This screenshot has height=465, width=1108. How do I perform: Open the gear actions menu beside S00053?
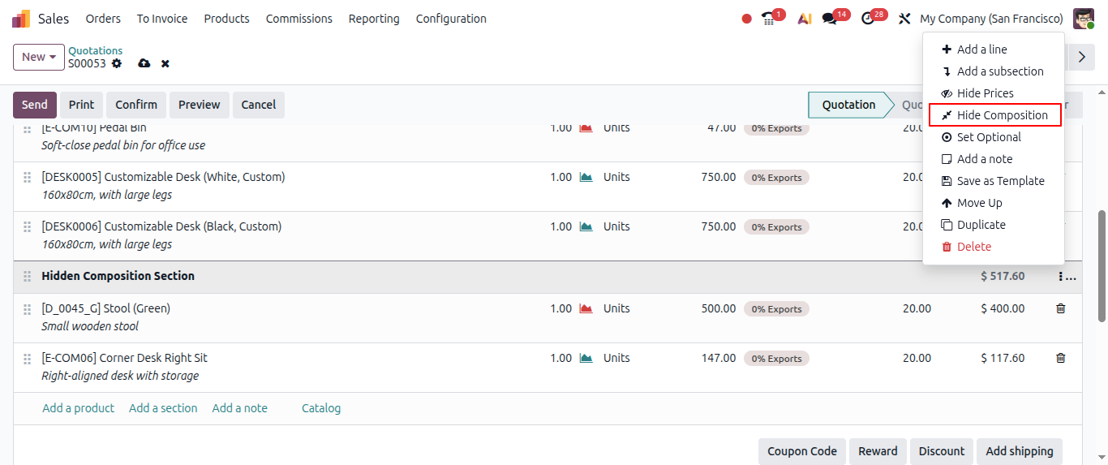click(117, 63)
